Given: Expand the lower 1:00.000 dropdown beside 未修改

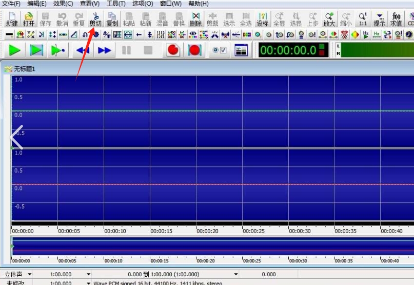Looking at the screenshot, I should point(88,283).
